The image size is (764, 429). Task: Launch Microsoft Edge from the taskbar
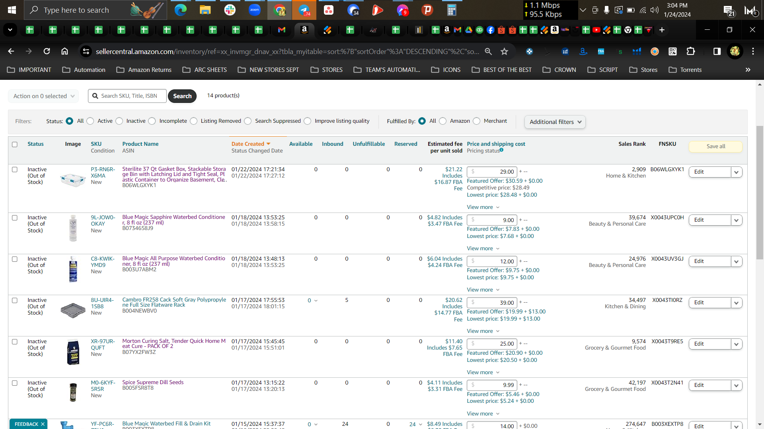[180, 10]
